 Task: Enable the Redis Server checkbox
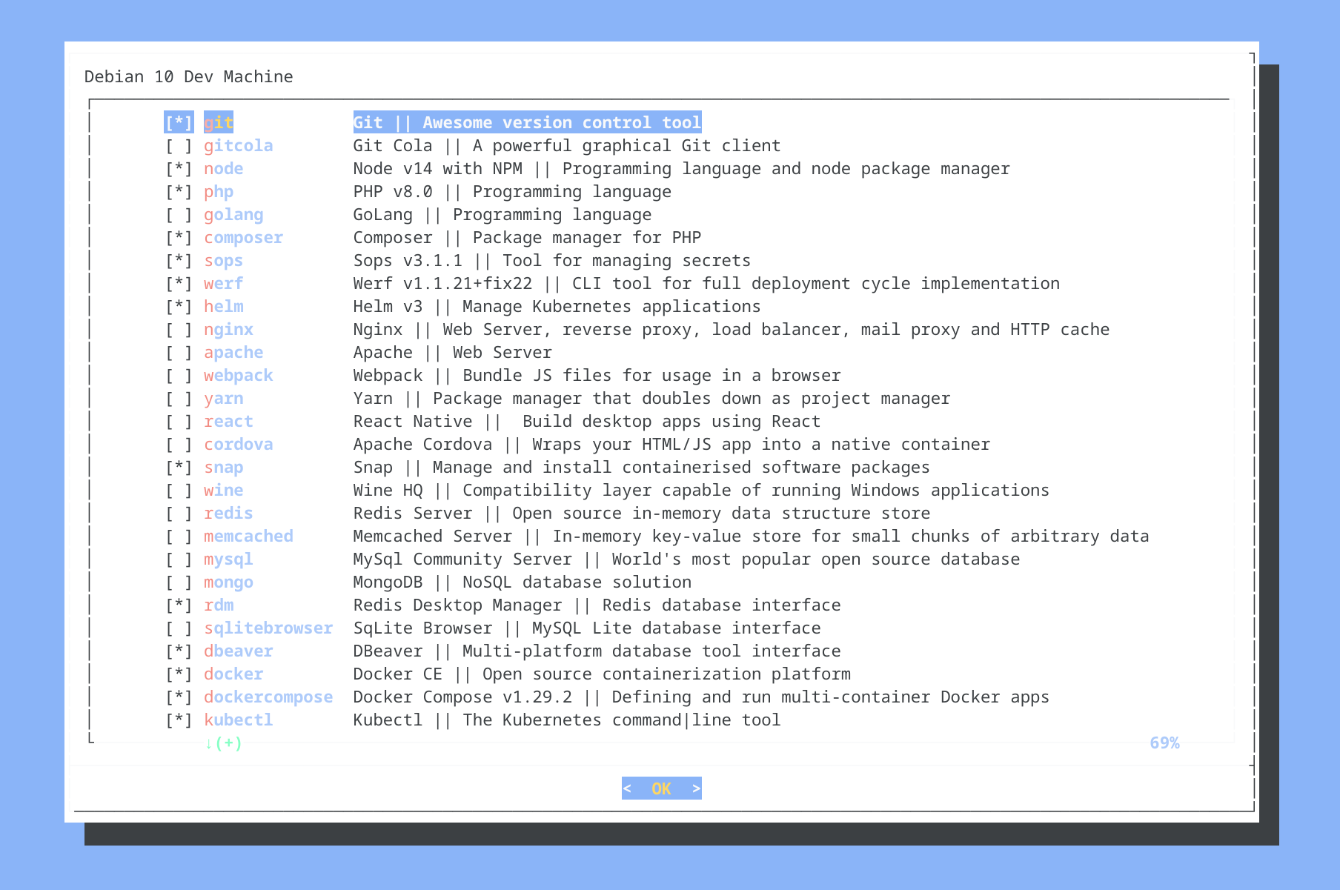tap(178, 513)
